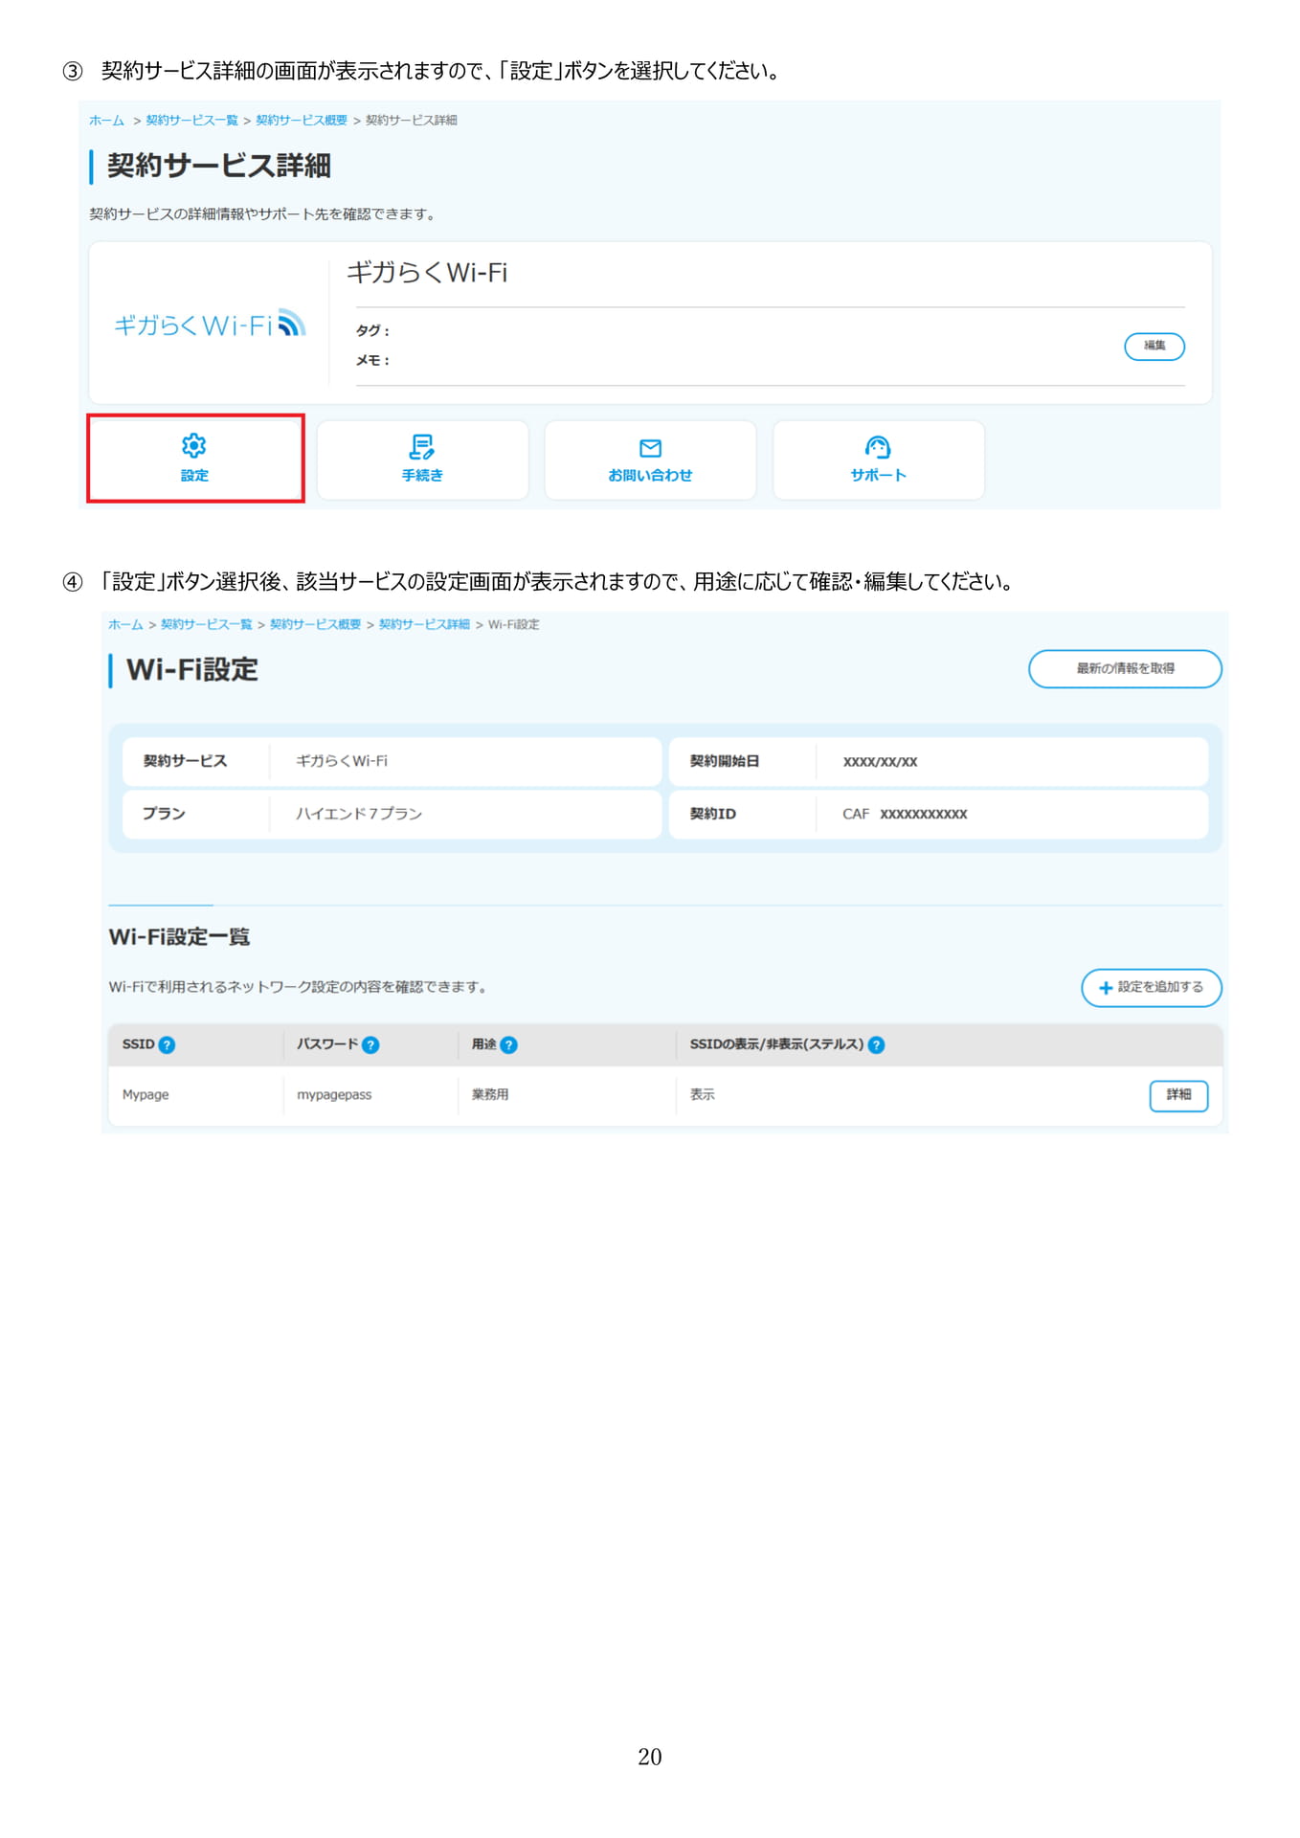Click the XXXX/XX/XX contract start date
The image size is (1300, 1838).
pos(880,762)
